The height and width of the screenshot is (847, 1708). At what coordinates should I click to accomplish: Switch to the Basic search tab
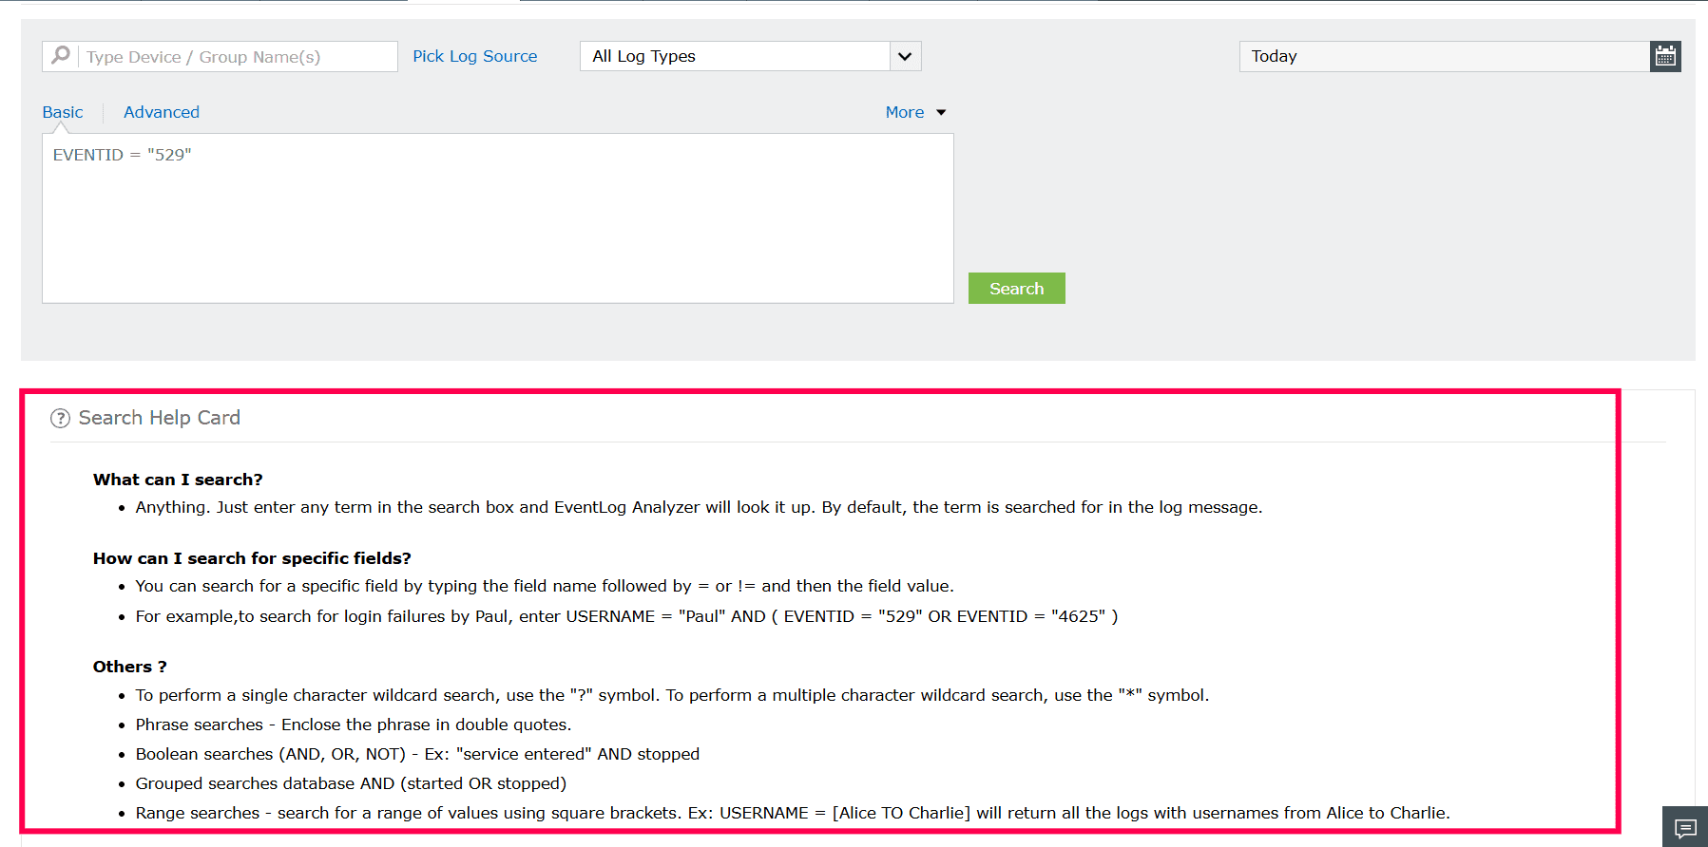(x=63, y=112)
